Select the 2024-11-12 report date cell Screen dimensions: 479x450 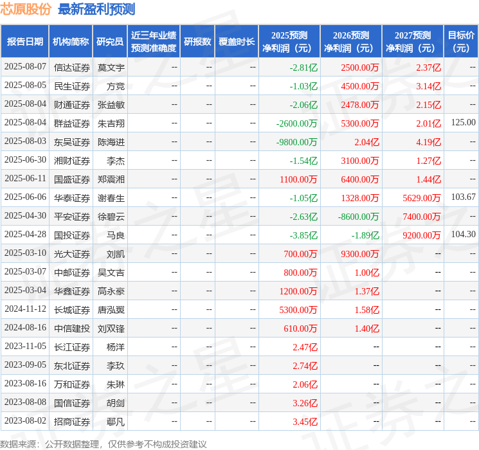25,309
